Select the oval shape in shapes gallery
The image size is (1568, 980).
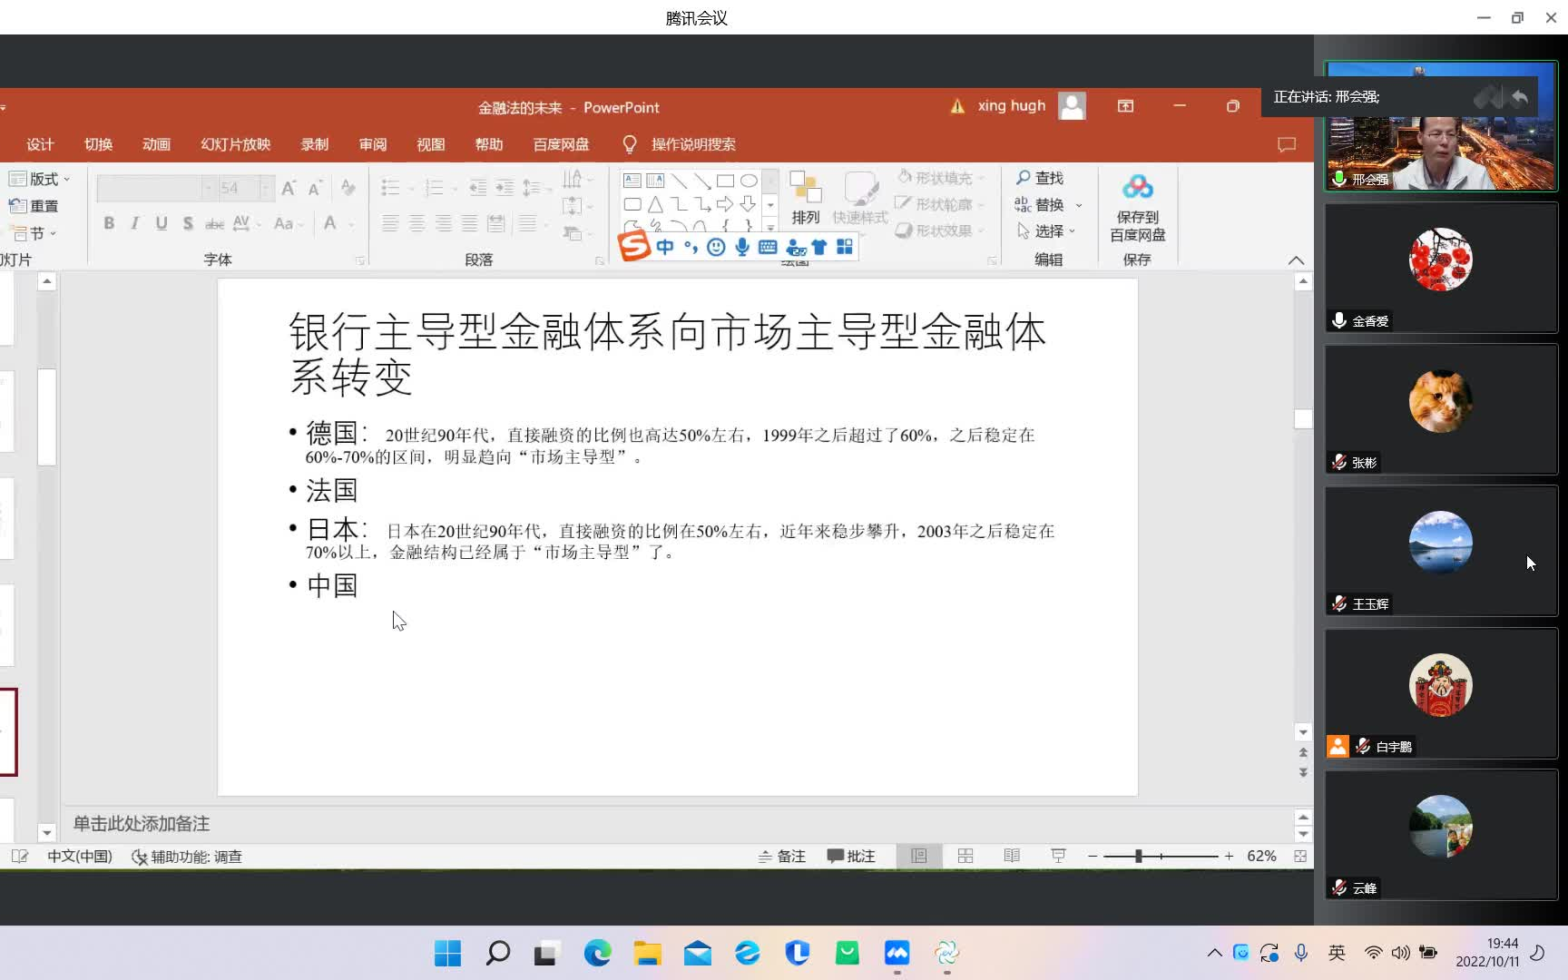click(x=749, y=181)
